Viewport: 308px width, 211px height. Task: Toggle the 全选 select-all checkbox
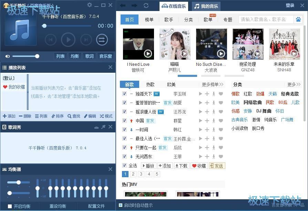click(x=124, y=165)
